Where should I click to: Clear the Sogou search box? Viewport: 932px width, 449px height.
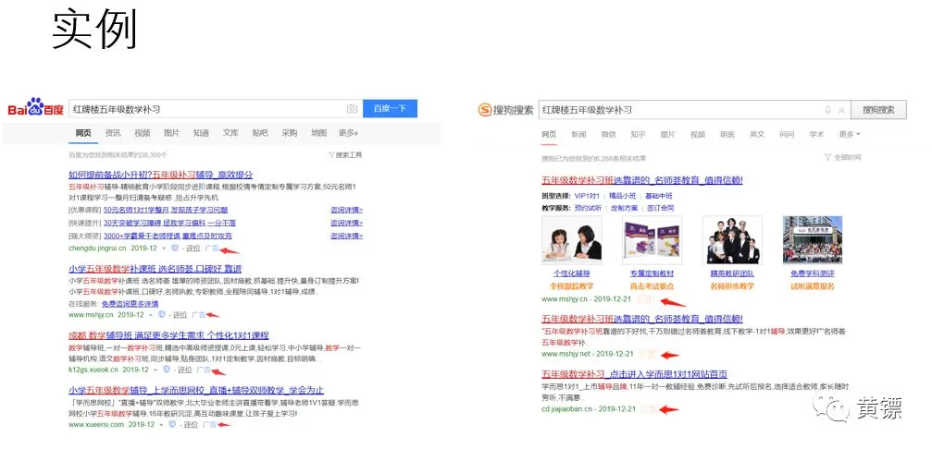[841, 110]
